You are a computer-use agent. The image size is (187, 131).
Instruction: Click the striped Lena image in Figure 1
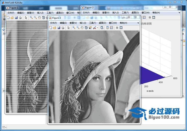pyautogui.click(x=27, y=67)
